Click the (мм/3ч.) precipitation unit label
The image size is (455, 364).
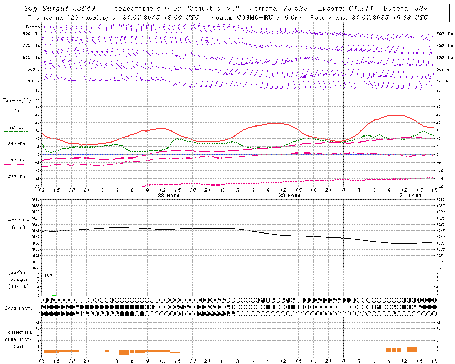[18, 273]
